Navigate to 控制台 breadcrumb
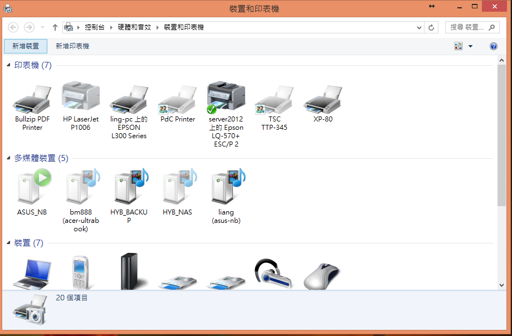Viewport: 512px width, 336px height. click(95, 27)
